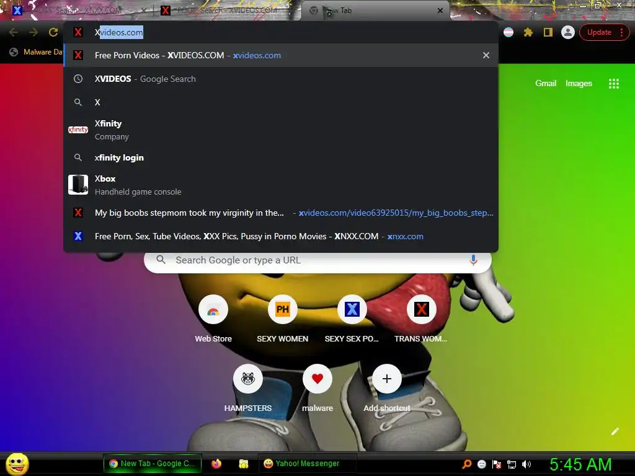Open the profile avatar menu
Image resolution: width=635 pixels, height=476 pixels.
568,32
